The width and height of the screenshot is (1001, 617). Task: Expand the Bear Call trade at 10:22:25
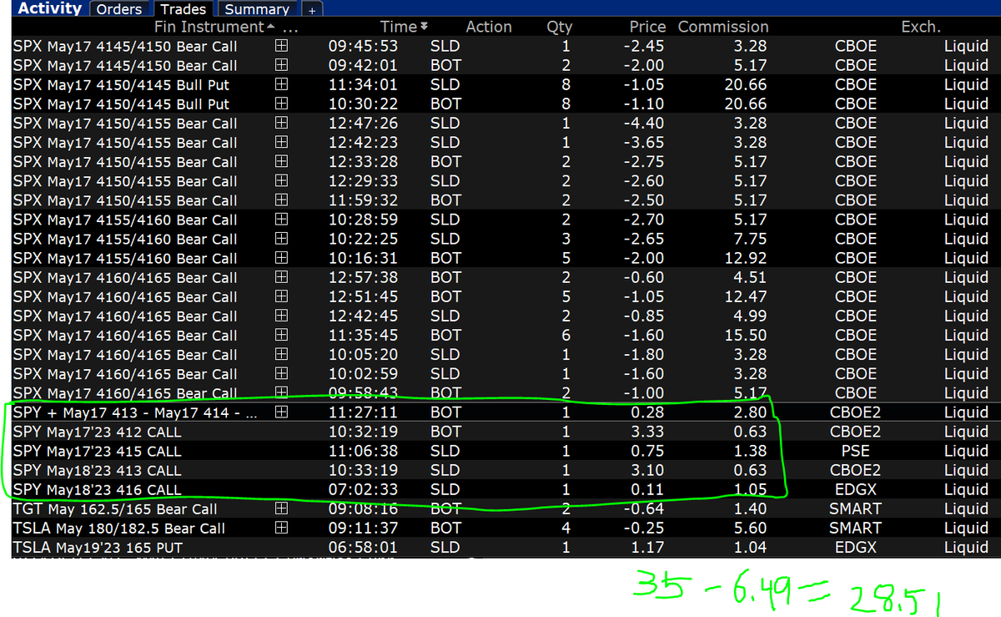point(281,239)
